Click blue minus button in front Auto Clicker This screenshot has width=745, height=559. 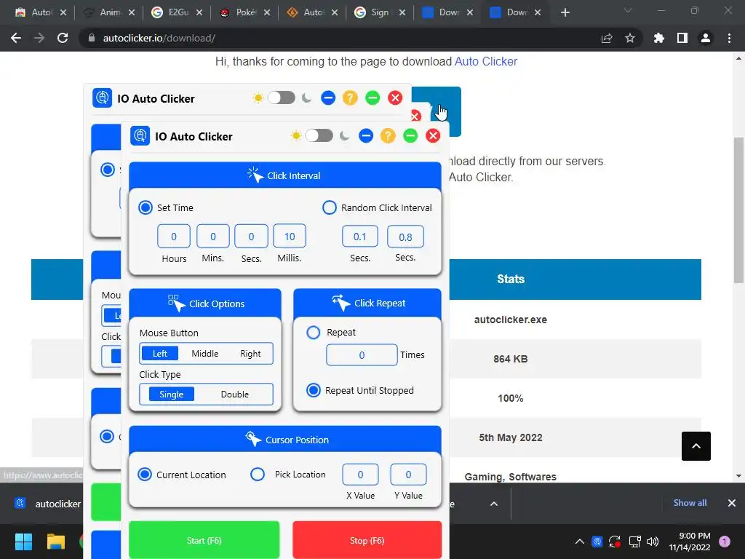click(x=366, y=136)
